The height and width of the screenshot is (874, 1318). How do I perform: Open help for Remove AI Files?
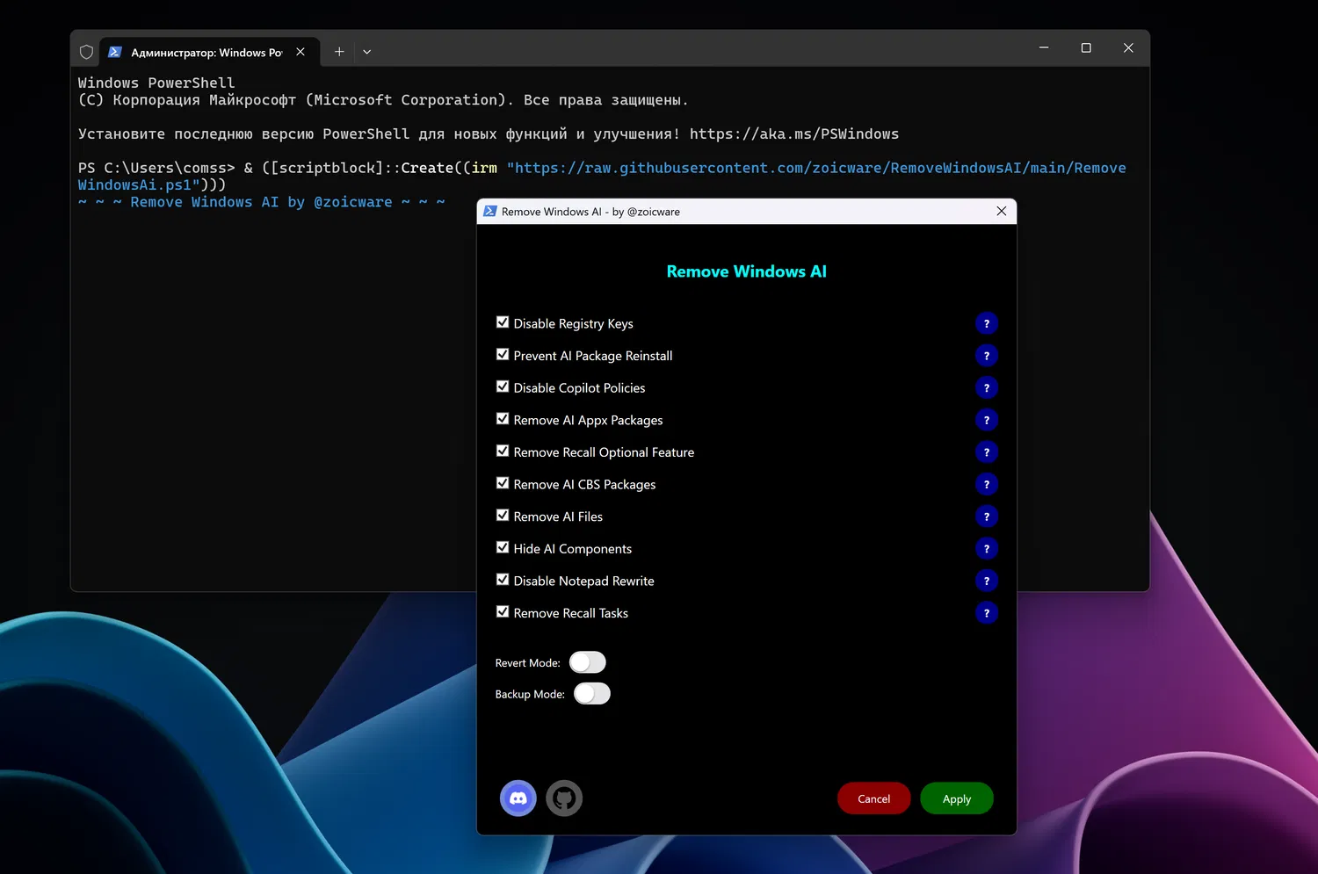coord(987,517)
